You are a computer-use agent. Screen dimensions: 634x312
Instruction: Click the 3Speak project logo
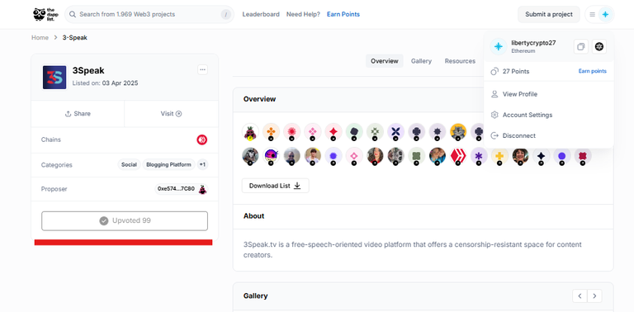tap(54, 78)
